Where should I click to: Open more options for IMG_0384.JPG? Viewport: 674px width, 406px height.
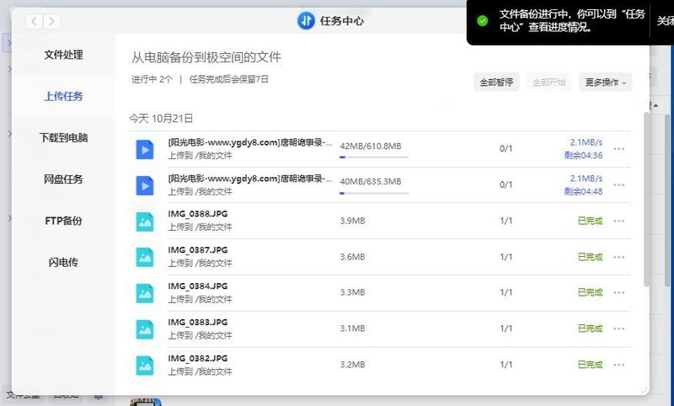point(619,292)
